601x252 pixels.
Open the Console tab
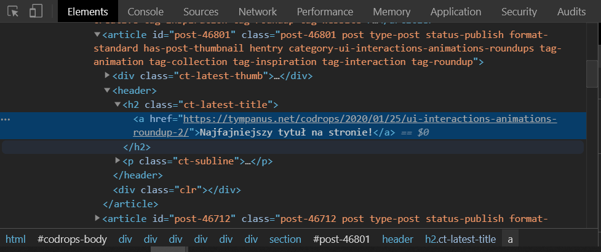click(146, 12)
